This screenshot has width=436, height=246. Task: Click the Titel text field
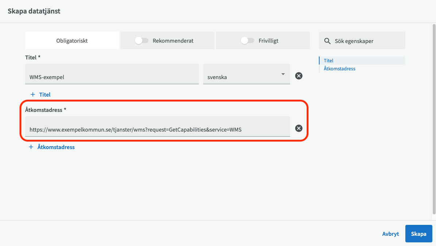(x=112, y=77)
